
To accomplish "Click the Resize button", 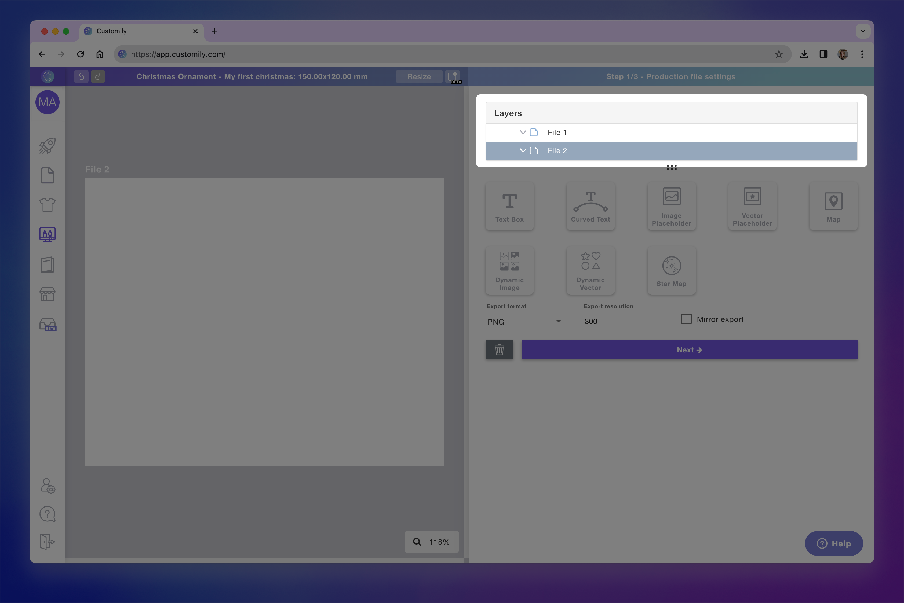I will (x=419, y=76).
